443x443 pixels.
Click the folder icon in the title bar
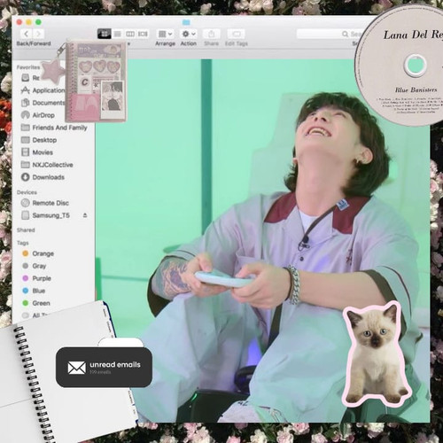coord(186,22)
